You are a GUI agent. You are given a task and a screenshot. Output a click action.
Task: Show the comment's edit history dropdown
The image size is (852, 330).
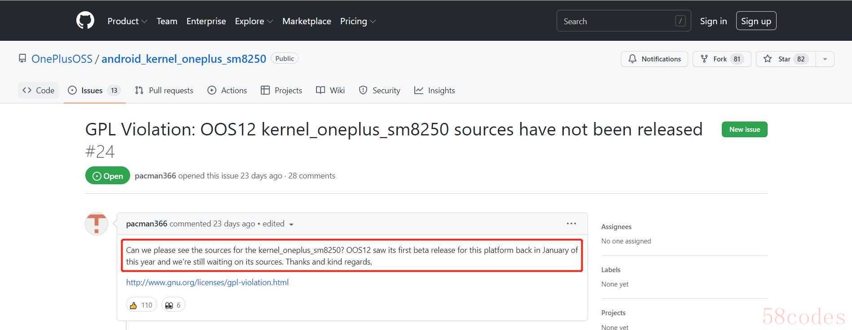click(x=291, y=224)
